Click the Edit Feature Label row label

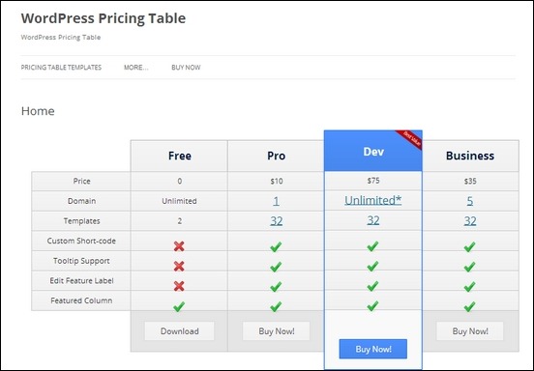click(x=81, y=280)
